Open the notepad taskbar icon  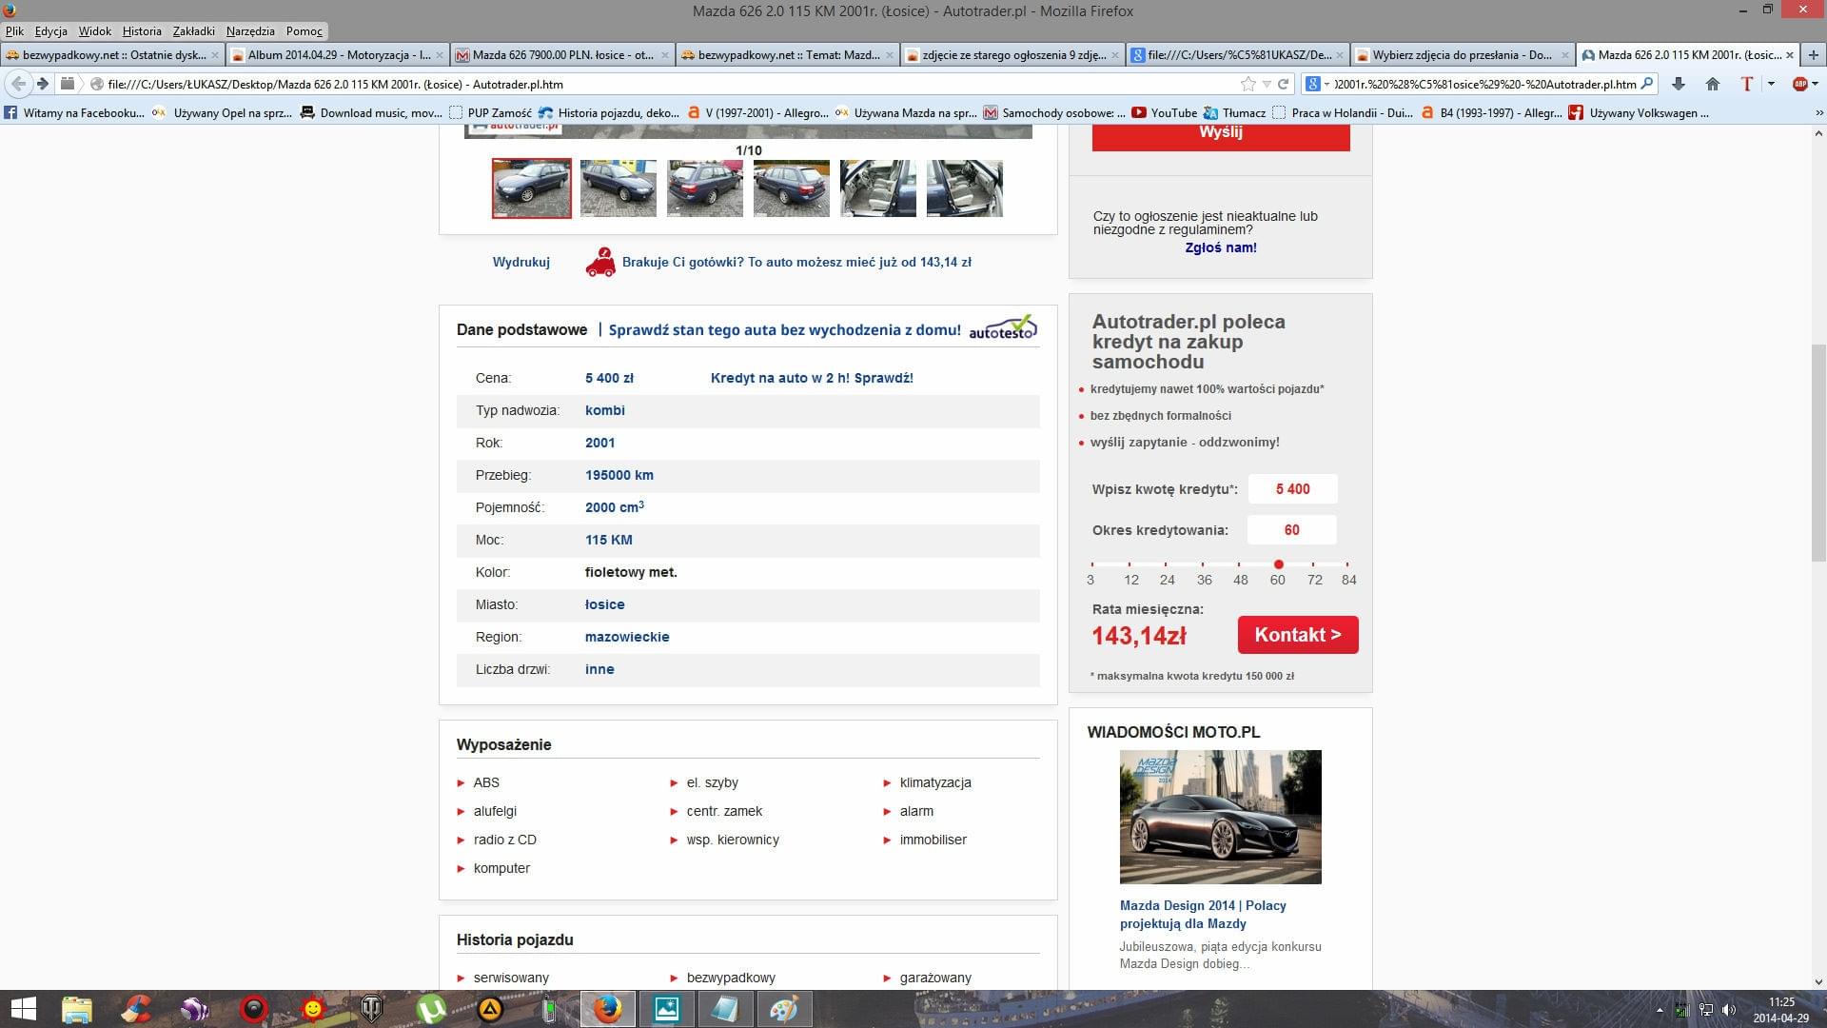[725, 1009]
